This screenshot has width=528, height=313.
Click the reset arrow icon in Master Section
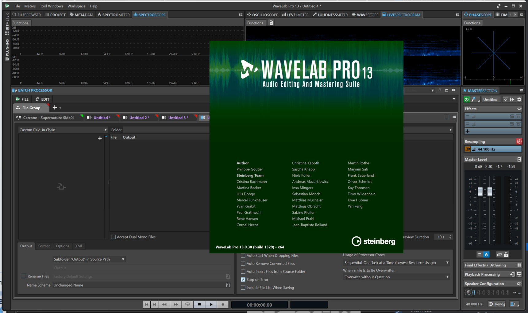click(x=512, y=99)
